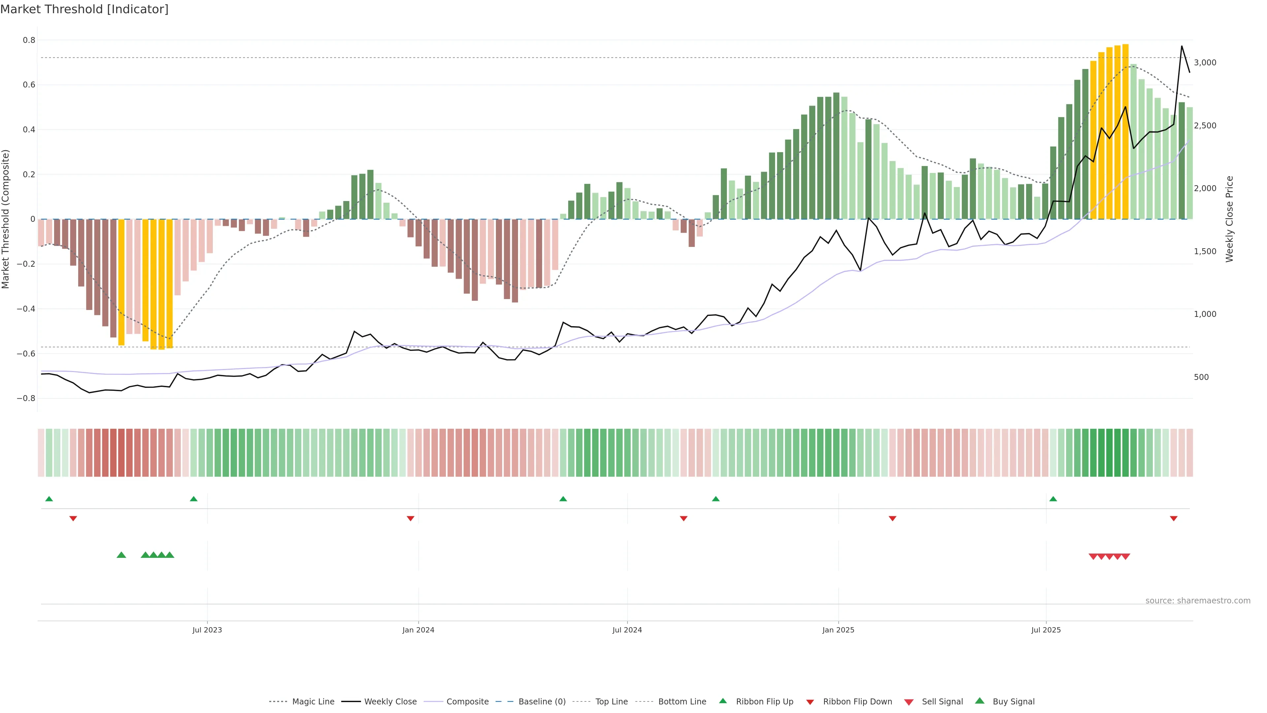Click the Market Threshold [Indicator] chart title

pos(84,9)
